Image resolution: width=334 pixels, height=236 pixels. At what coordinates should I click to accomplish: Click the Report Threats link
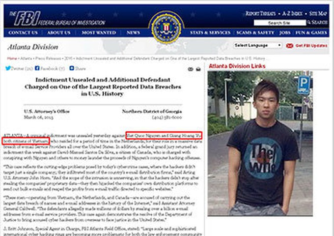click(x=260, y=14)
